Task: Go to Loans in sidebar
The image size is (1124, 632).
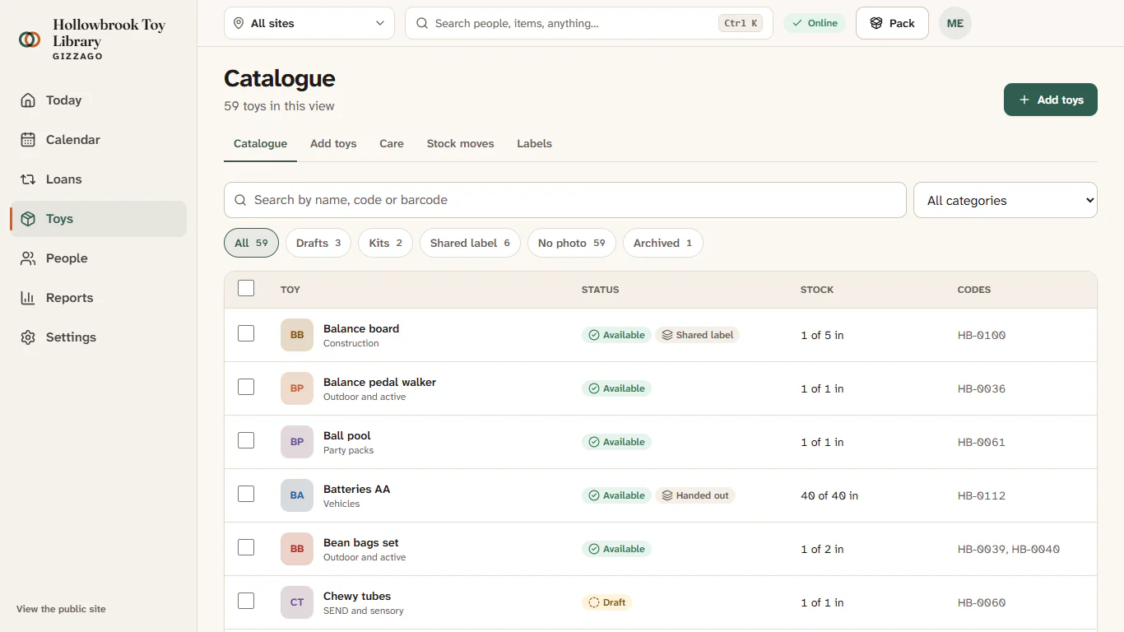Action: click(x=99, y=179)
